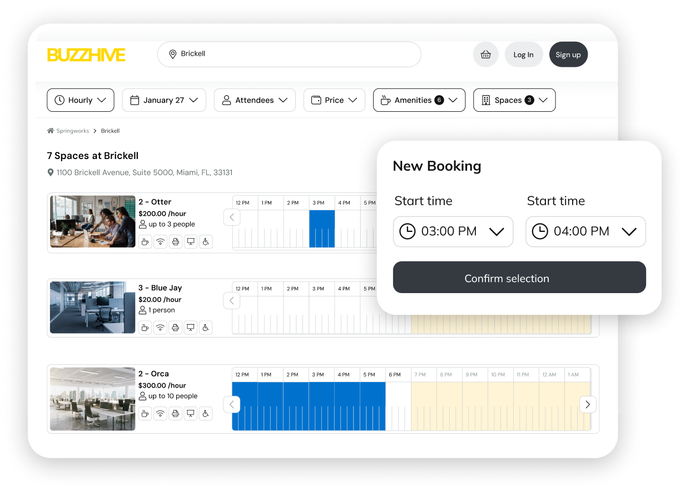The image size is (685, 490).
Task: Open the shopping basket icon
Action: [x=485, y=55]
